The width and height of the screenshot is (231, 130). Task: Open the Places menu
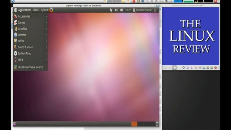[x=36, y=10]
